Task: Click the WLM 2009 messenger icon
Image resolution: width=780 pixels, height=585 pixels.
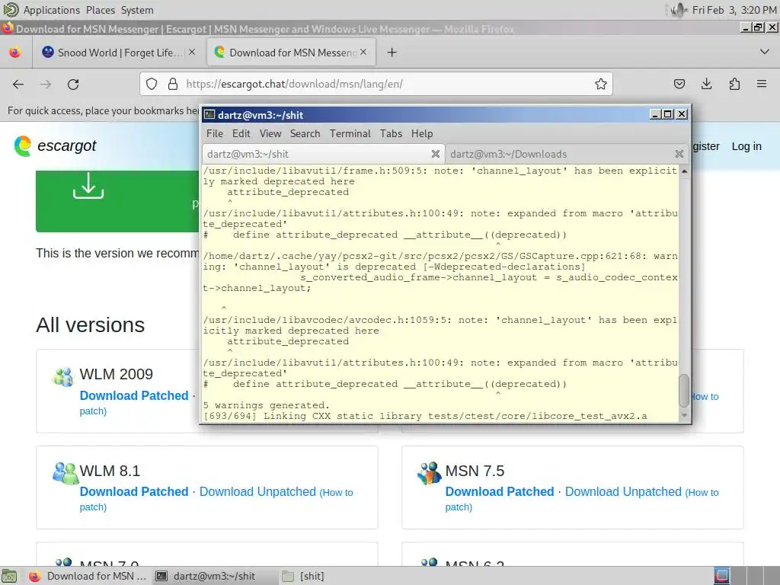Action: 63,378
